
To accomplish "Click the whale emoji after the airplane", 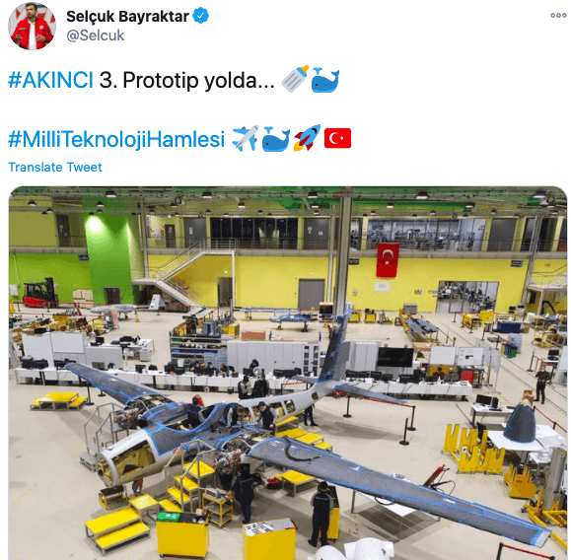I will point(276,139).
